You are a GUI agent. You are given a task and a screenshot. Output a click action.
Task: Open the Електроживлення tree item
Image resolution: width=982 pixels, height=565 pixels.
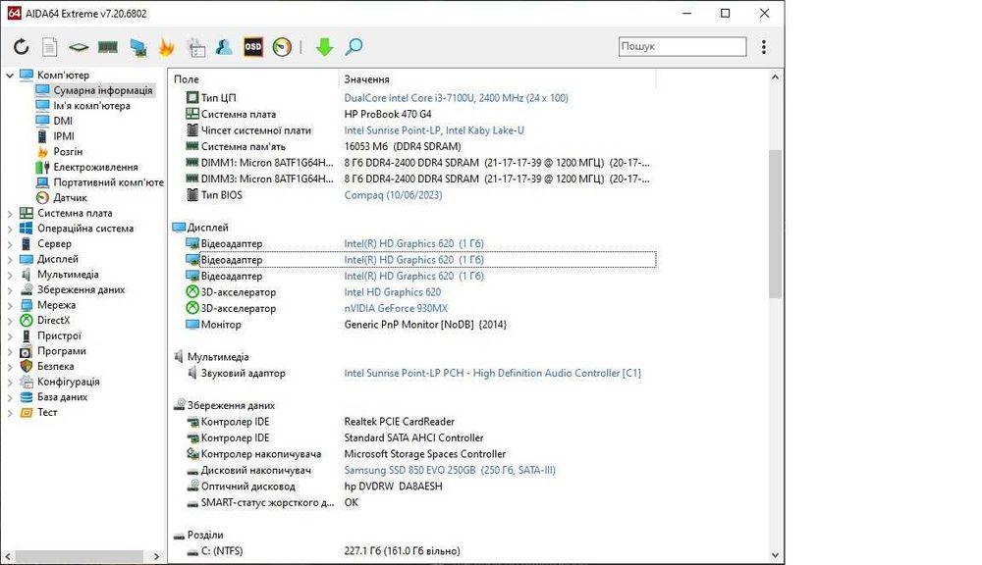[x=95, y=167]
